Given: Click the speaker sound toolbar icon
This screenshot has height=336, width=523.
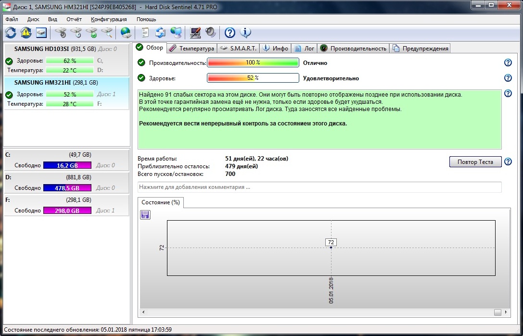Looking at the screenshot, I should (211, 33).
